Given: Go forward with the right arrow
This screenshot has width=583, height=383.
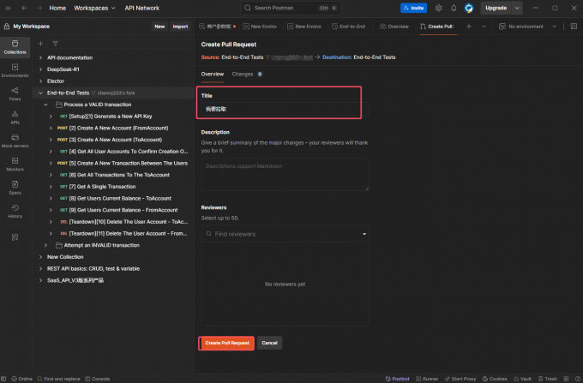Looking at the screenshot, I should point(39,8).
